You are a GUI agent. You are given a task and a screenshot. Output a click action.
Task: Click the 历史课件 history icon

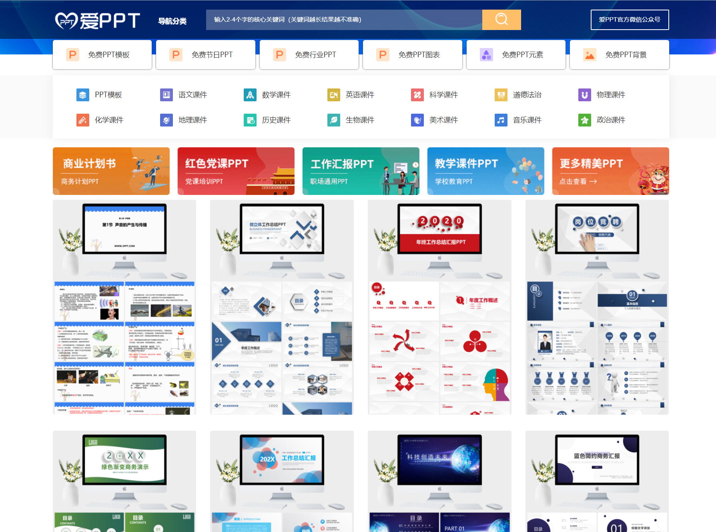(x=250, y=120)
